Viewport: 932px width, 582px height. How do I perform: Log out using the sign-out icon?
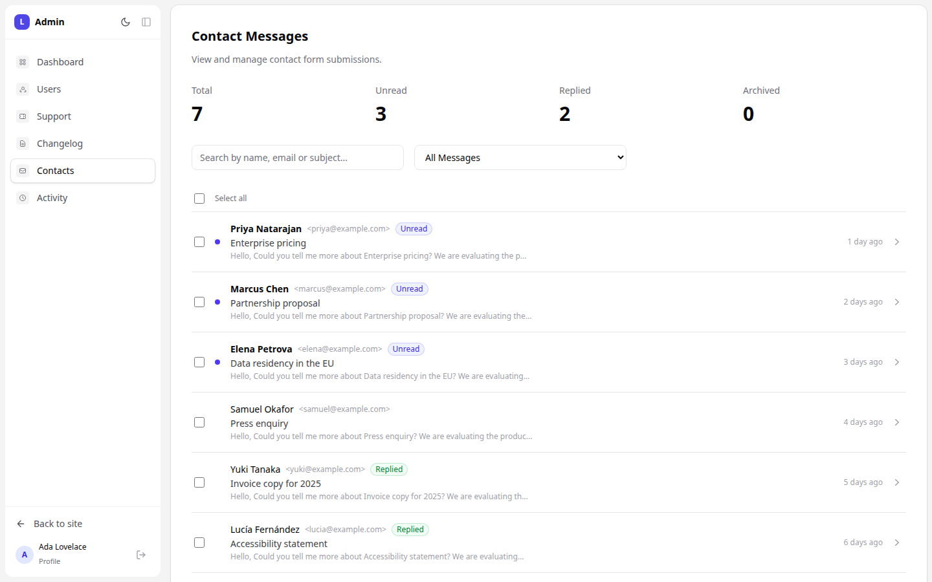(x=141, y=555)
